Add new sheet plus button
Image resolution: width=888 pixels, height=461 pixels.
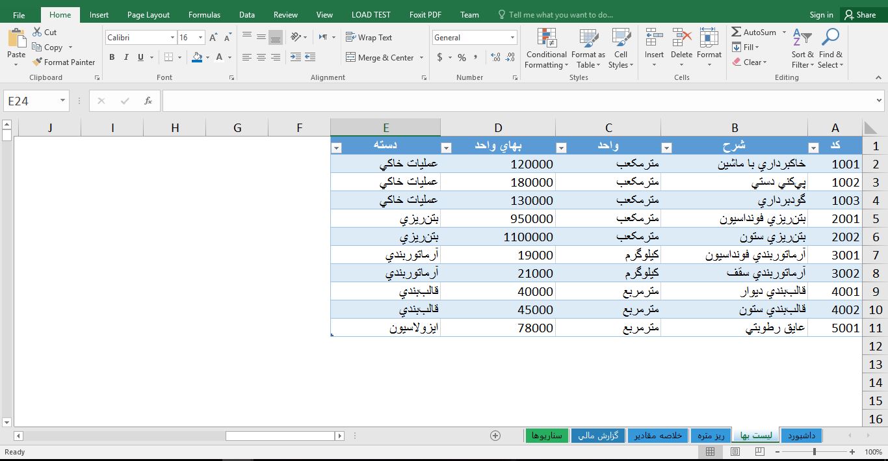(x=495, y=435)
